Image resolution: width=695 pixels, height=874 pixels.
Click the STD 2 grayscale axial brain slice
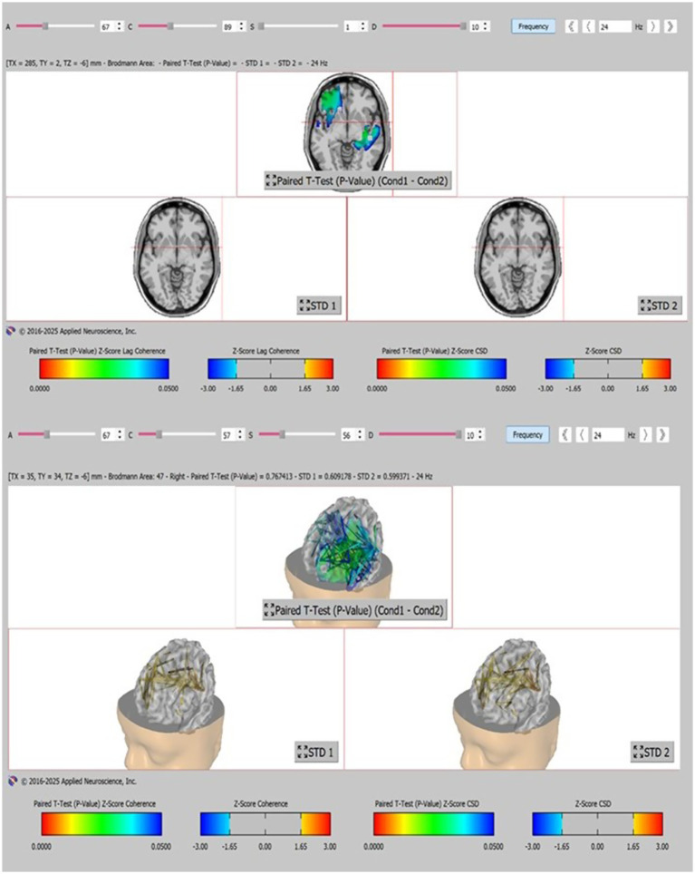click(517, 257)
